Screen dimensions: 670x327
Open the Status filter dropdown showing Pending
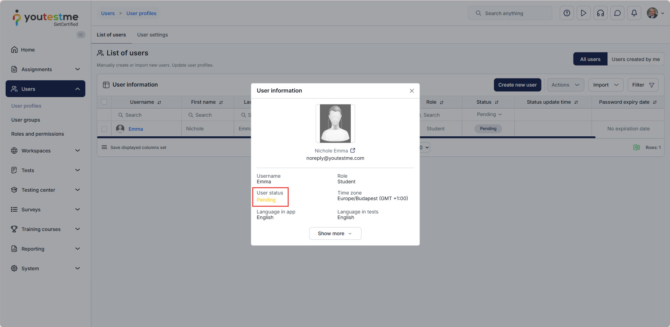(x=489, y=115)
